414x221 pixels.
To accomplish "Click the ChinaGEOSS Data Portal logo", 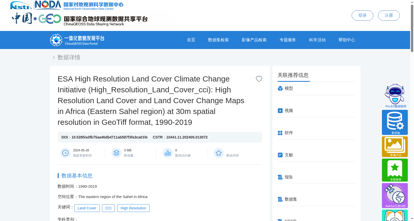I will click(x=77, y=40).
